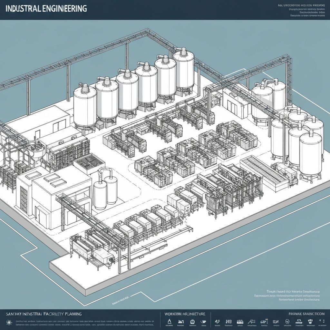Select the "ES" tray icon in the legend
The height and width of the screenshot is (330, 330).
pos(299,321)
